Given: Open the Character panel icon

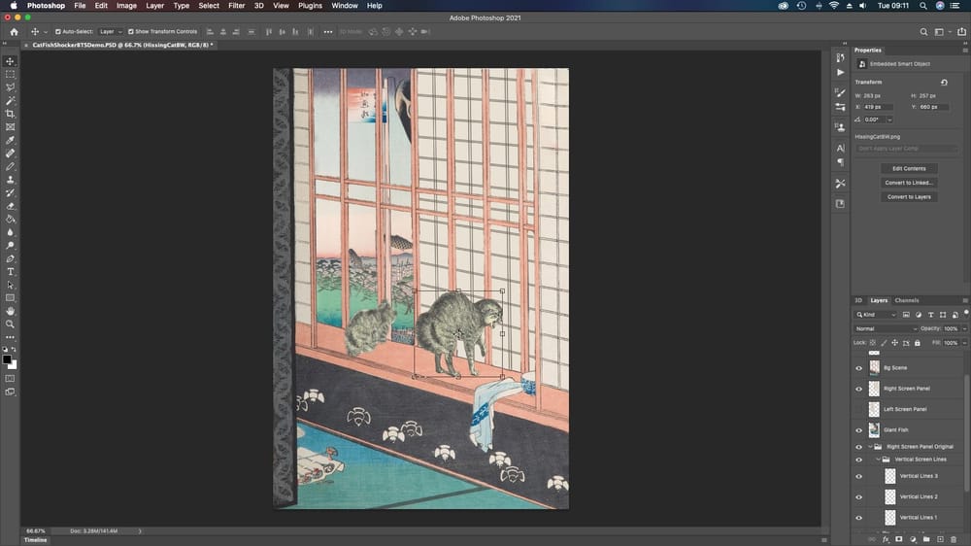Looking at the screenshot, I should 840,148.
